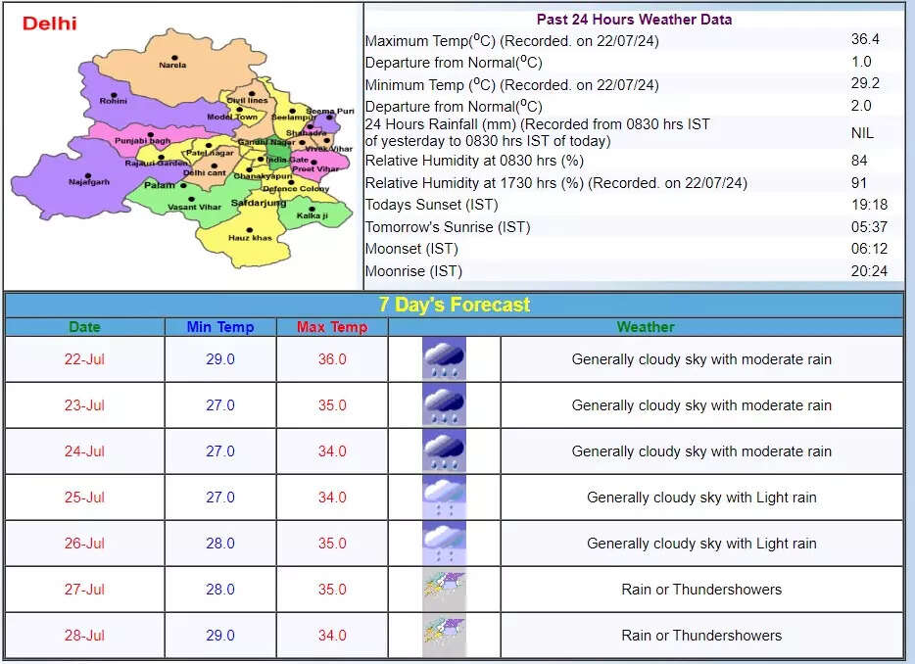Select the Palam location on the map
The image size is (915, 664).
[x=160, y=185]
